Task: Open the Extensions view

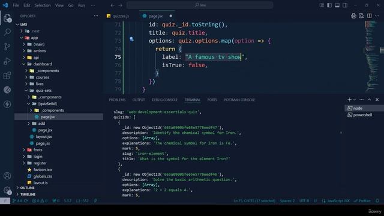Action: tap(7, 76)
